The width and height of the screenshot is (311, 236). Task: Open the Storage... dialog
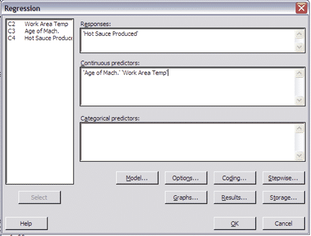point(283,198)
